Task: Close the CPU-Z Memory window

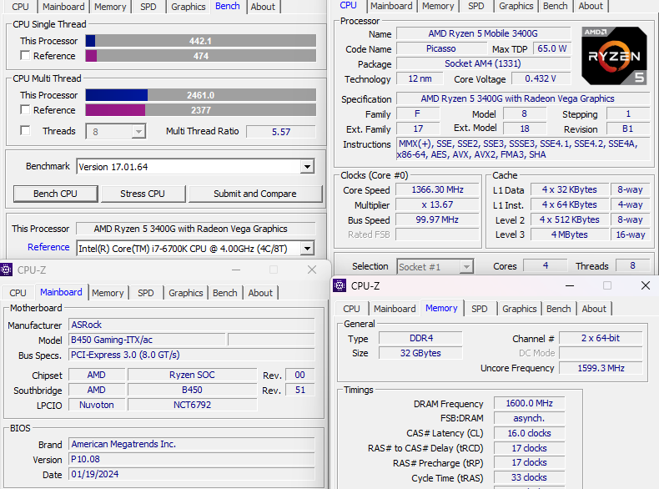Action: (x=646, y=285)
